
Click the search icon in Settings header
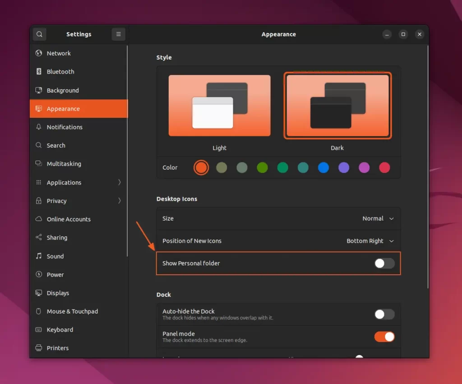pos(39,34)
